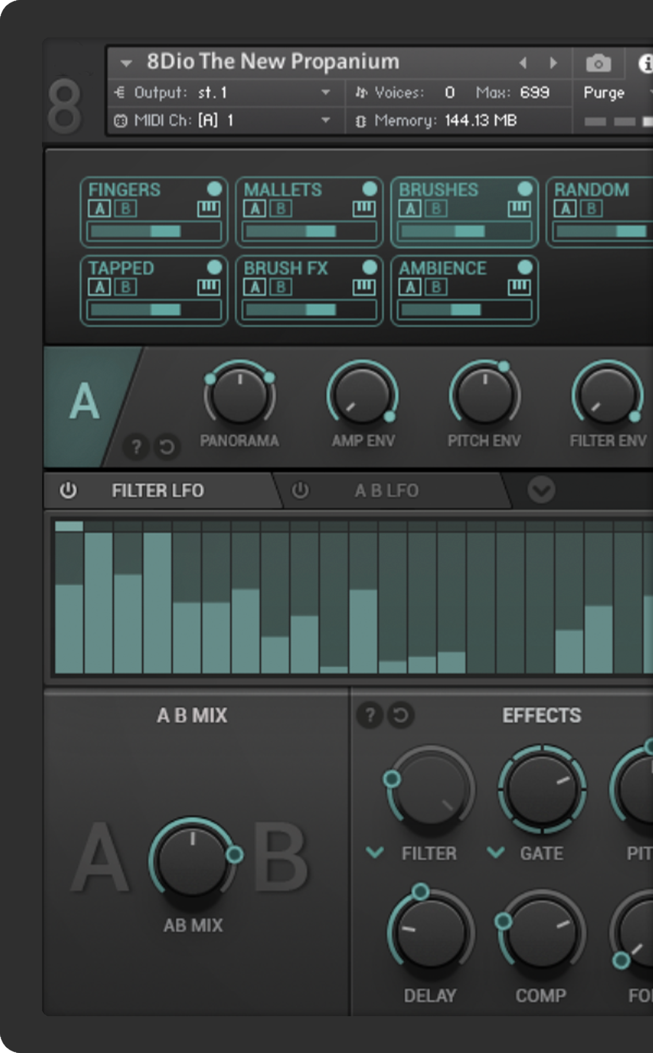The width and height of the screenshot is (653, 1053).
Task: Click the GATE effect knob
Action: pyautogui.click(x=542, y=789)
